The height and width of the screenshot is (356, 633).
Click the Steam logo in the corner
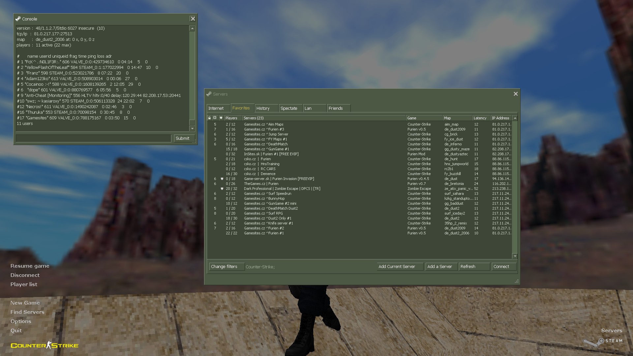coord(602,342)
